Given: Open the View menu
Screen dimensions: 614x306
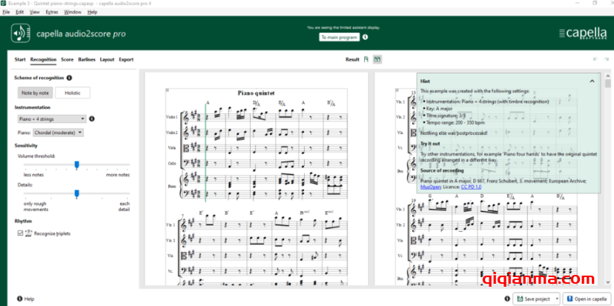Looking at the screenshot, I should pos(35,12).
